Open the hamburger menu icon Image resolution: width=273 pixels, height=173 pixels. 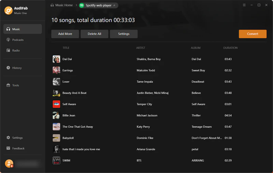pos(244,5)
